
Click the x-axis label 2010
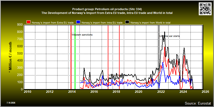pos(28,92)
